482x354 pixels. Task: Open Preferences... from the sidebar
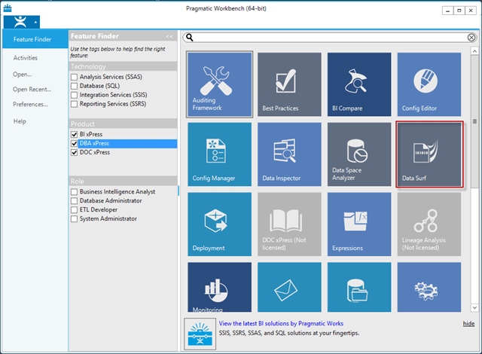pos(30,104)
